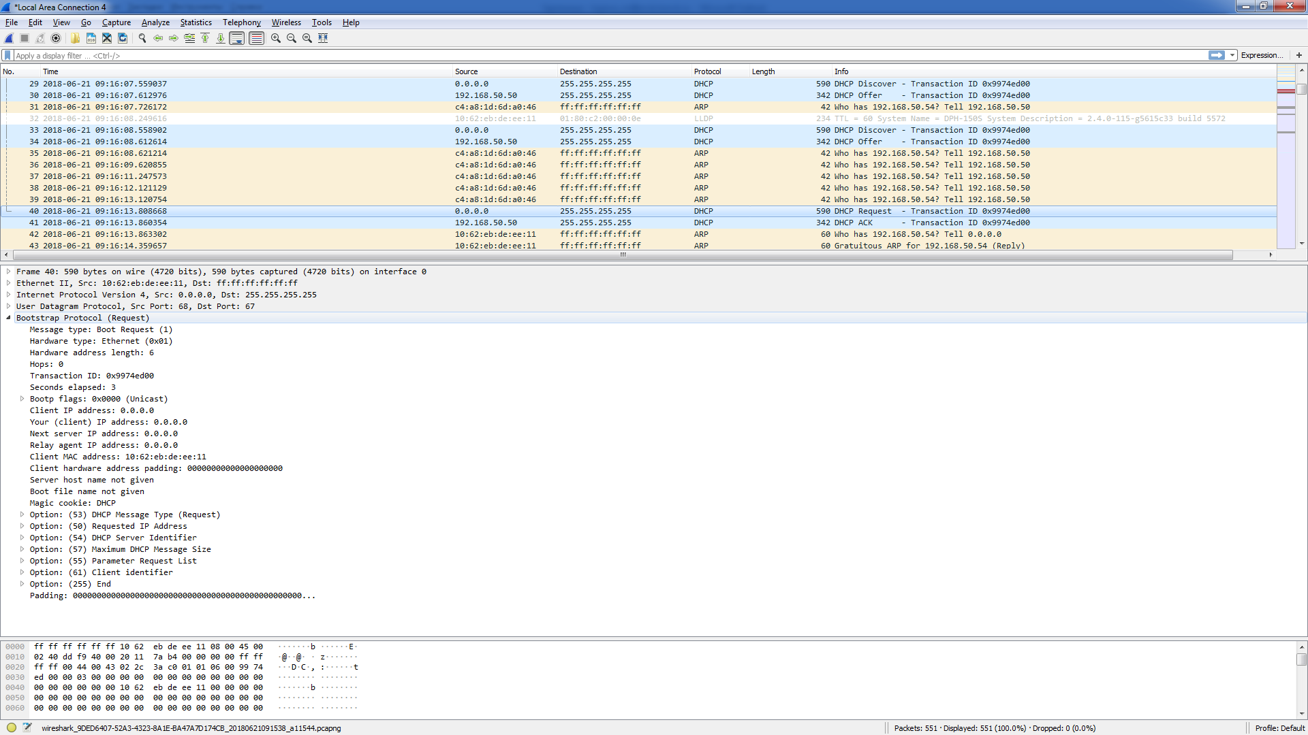Click zoom in magnifier icon
Viewport: 1308px width, 735px height.
[275, 38]
